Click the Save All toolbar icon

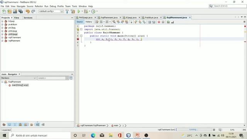pyautogui.click(x=20, y=11)
